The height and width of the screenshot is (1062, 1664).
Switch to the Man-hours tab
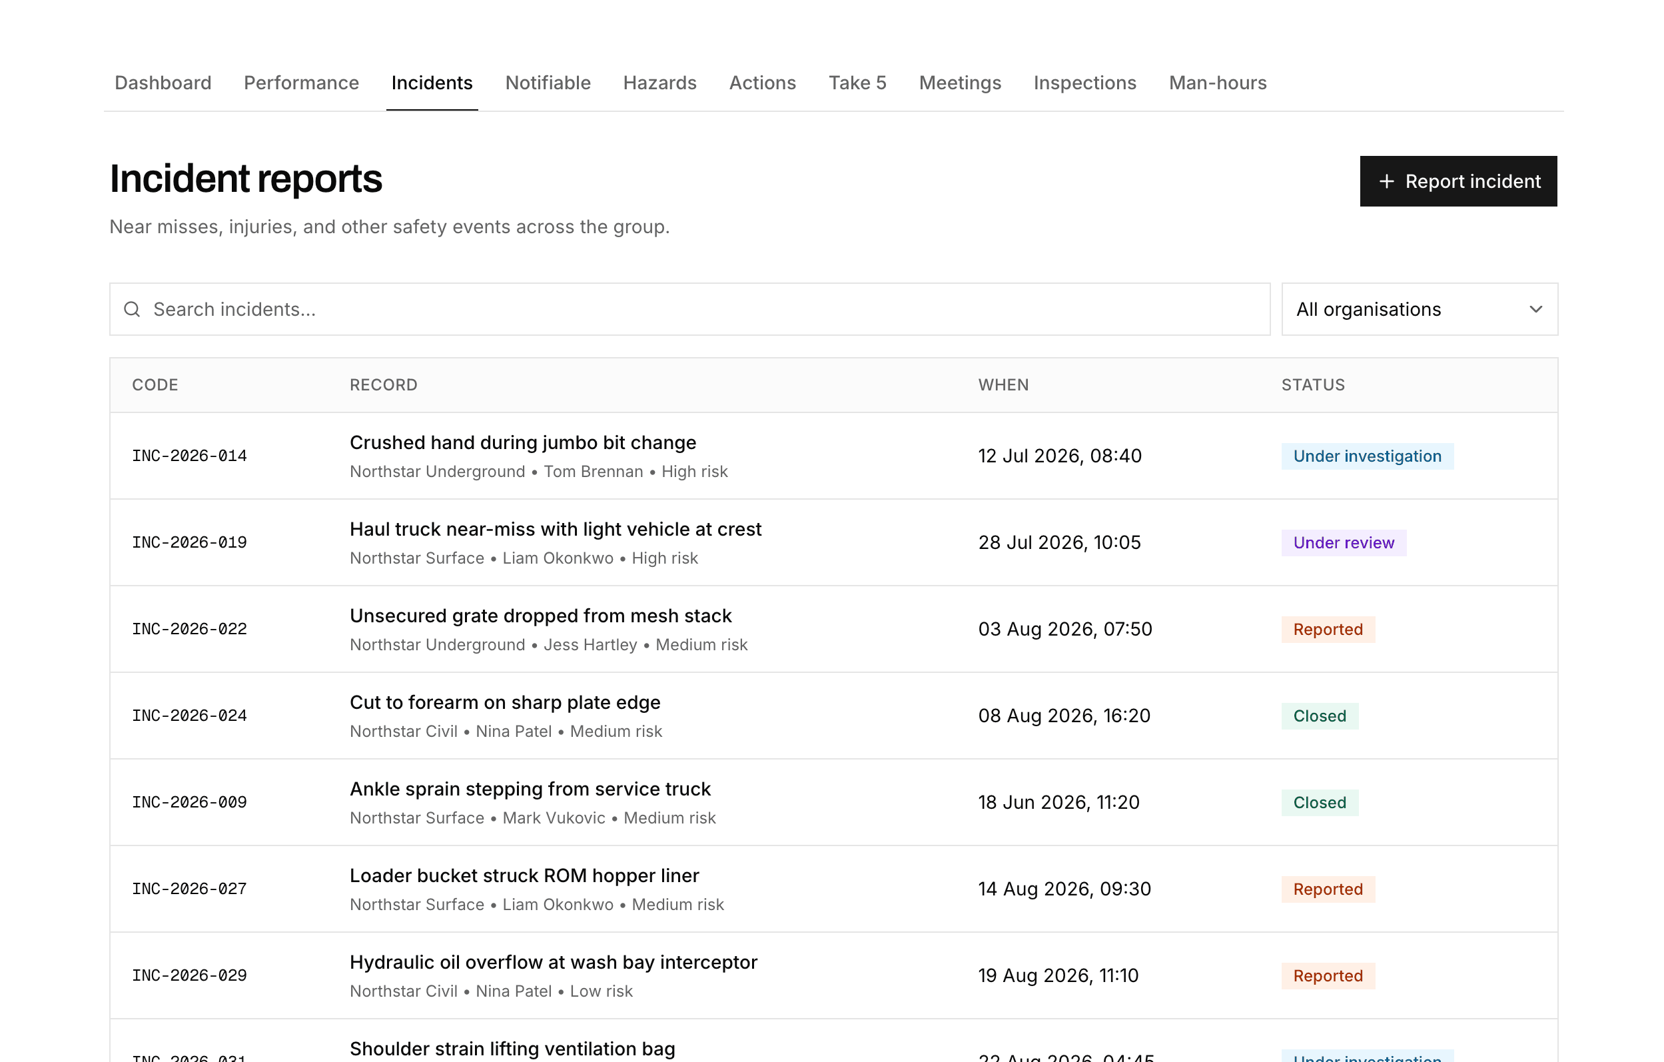(1218, 83)
